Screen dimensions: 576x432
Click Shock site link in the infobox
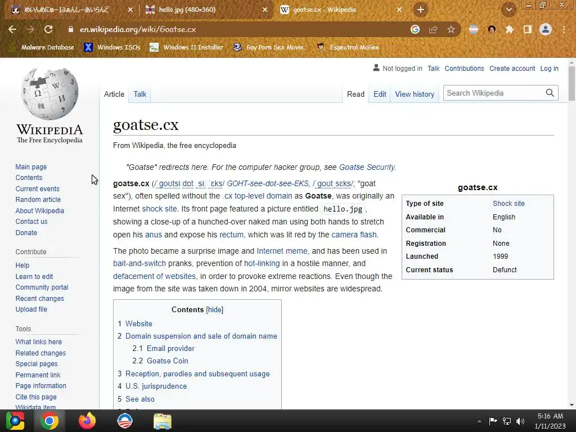508,204
